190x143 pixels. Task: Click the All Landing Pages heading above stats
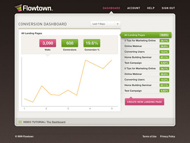(x=32, y=33)
